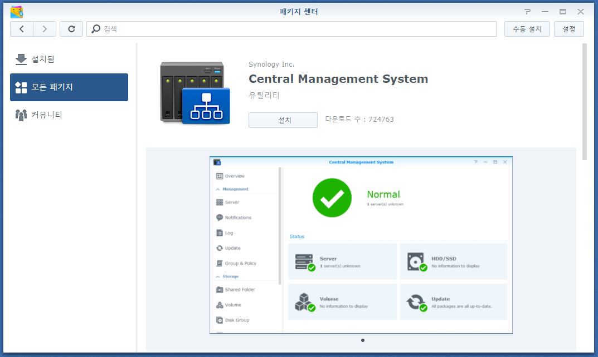
Task: Click the 모든 패키지 grid icon
Action: coord(21,87)
